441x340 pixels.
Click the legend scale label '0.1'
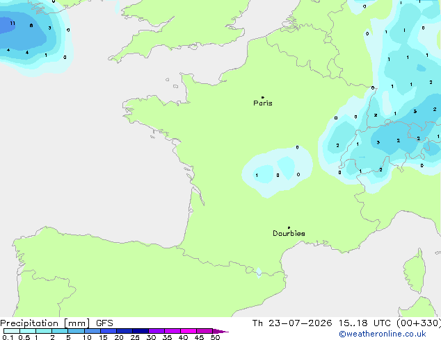(8, 337)
